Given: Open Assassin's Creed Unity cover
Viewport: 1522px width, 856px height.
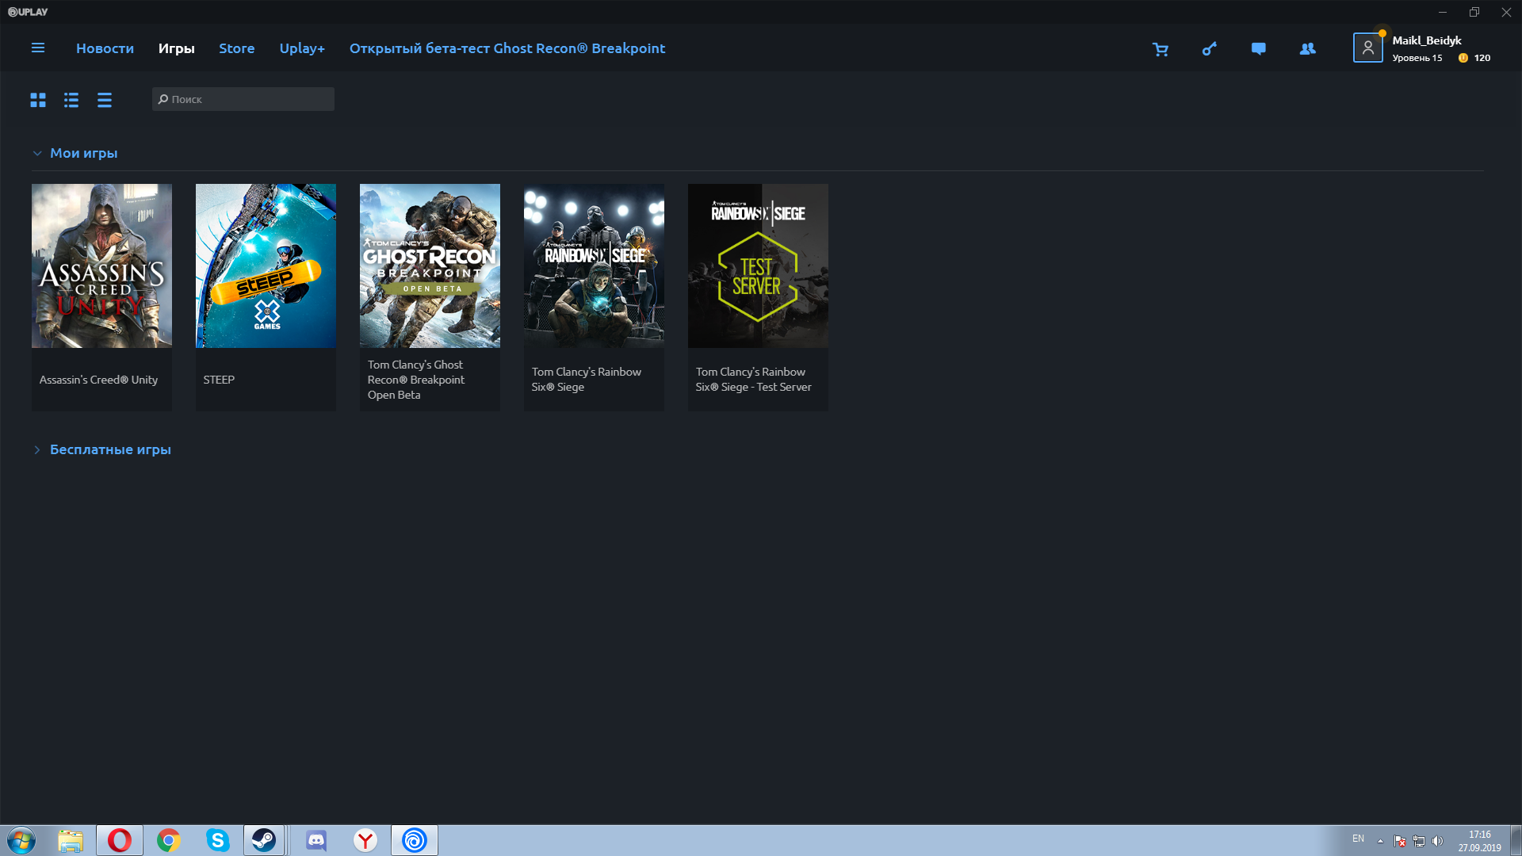Looking at the screenshot, I should point(101,266).
